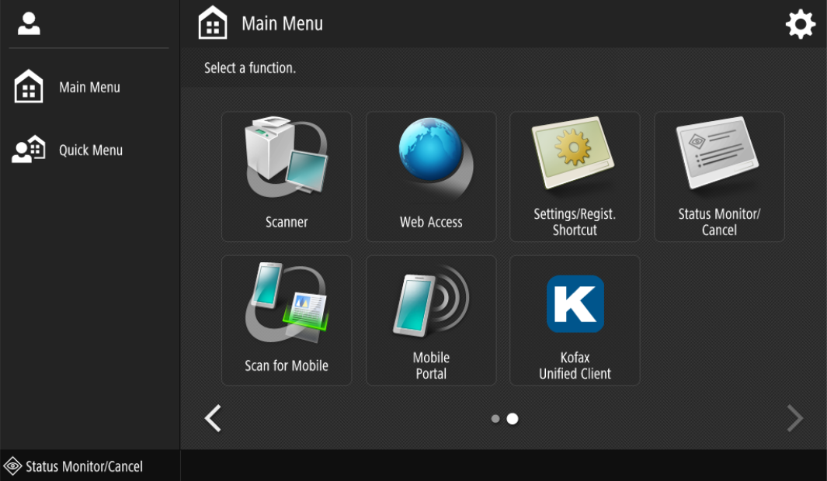Open the Scanner function
827x481 pixels.
pyautogui.click(x=287, y=177)
